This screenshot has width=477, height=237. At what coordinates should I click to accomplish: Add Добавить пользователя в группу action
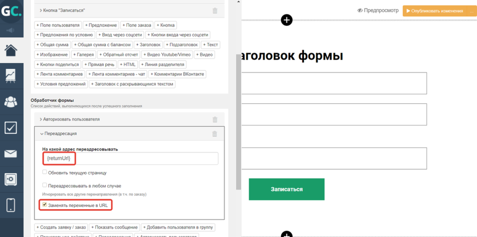(x=178, y=227)
